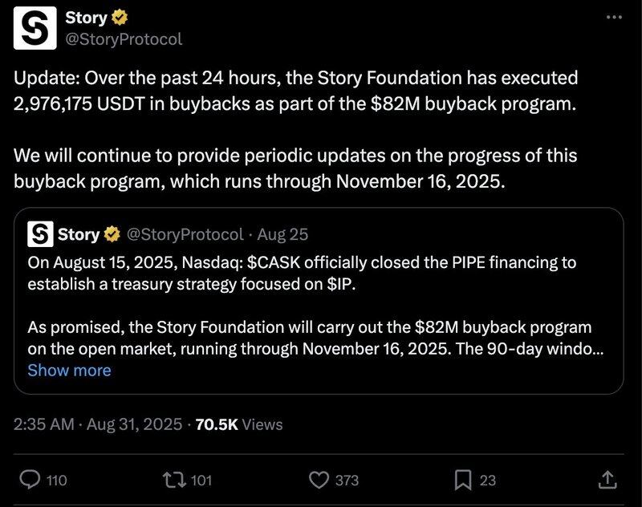View the 70.5K Views analytics
This screenshot has width=642, height=507.
click(x=239, y=424)
